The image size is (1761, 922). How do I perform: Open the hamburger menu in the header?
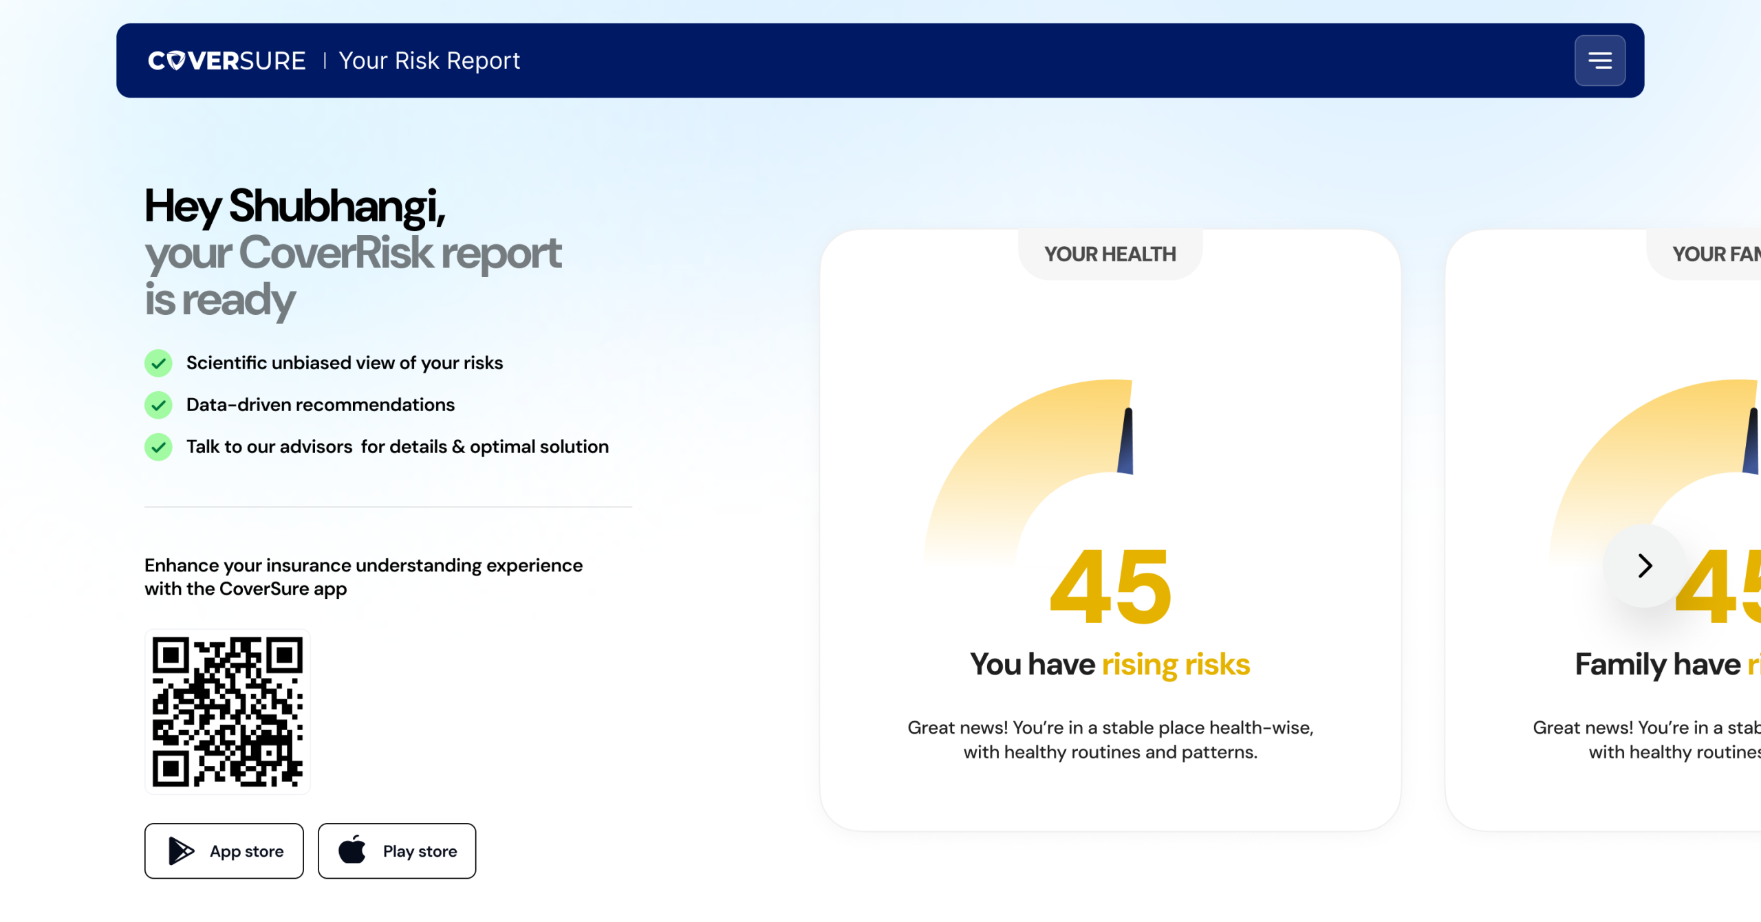[1599, 61]
